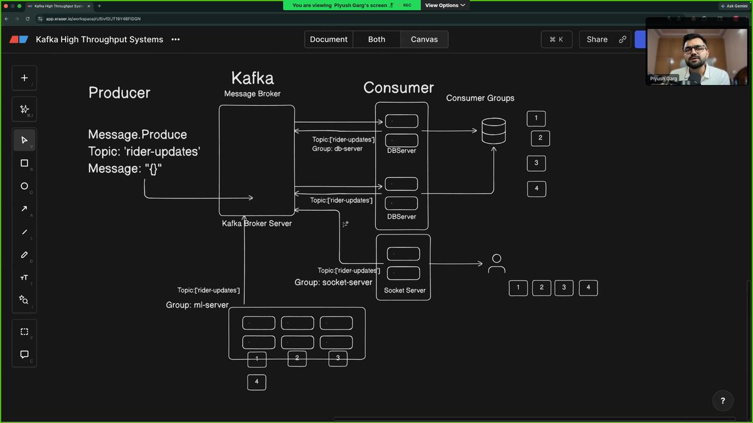This screenshot has height=423, width=753.
Task: Select the Arrow drawing tool
Action: (x=24, y=209)
